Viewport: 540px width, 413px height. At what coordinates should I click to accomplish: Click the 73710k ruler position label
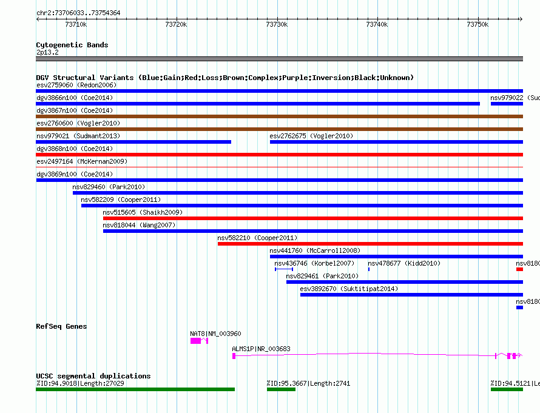pos(76,24)
